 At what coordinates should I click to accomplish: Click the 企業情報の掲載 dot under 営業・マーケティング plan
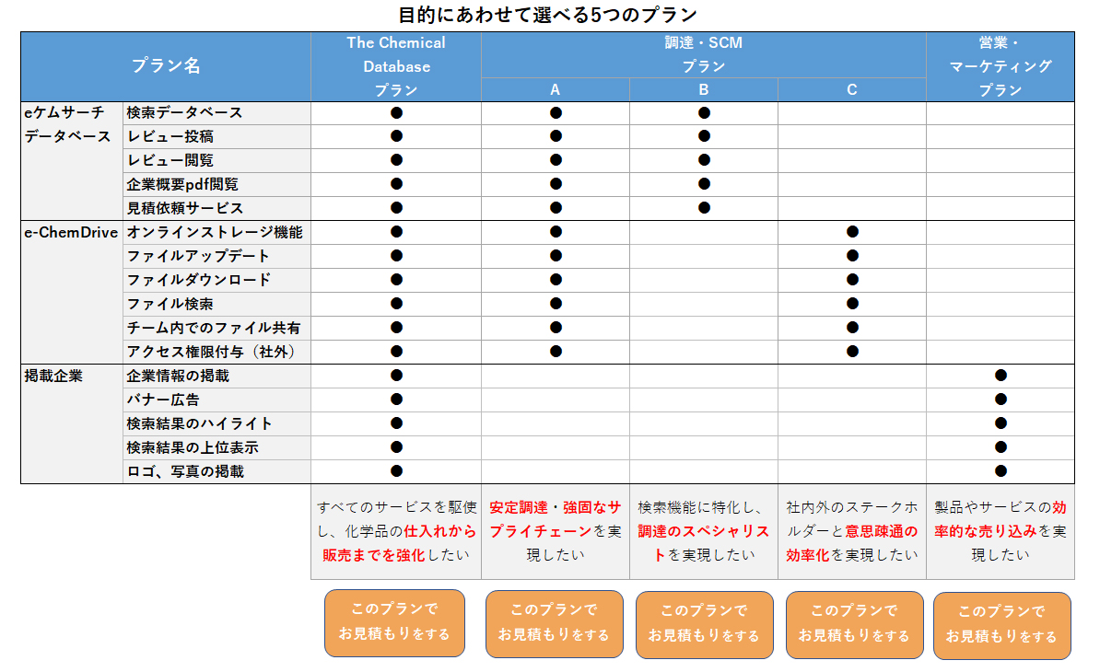[x=1001, y=376]
